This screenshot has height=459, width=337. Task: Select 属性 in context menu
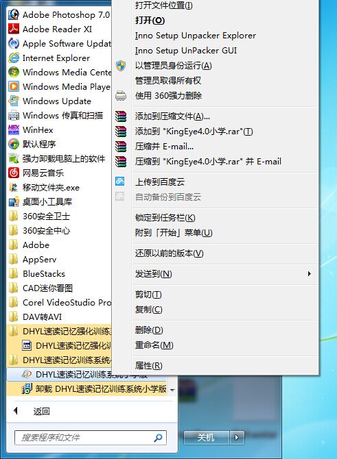(148, 365)
